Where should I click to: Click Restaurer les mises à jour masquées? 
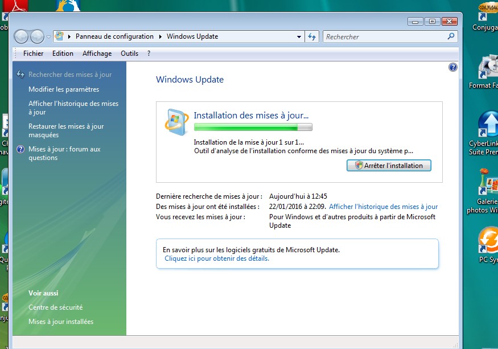pos(66,130)
